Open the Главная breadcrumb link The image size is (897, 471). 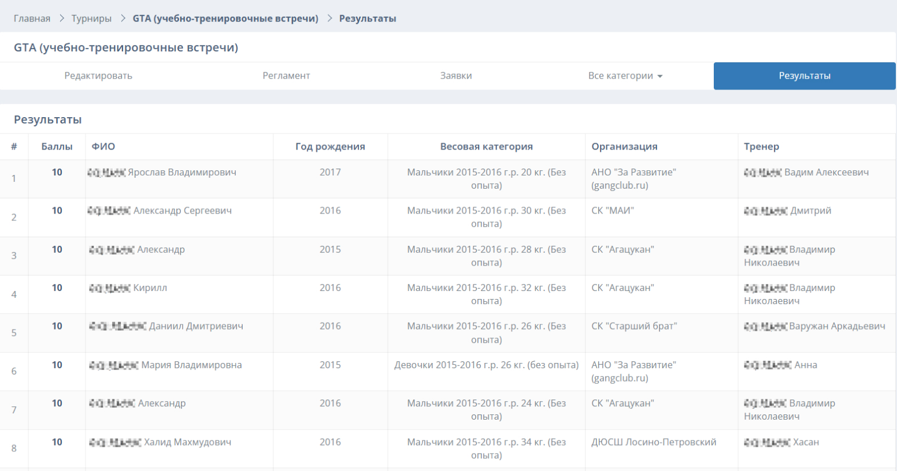click(32, 18)
